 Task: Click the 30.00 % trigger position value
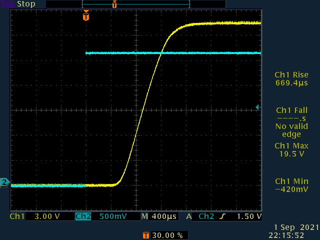[167, 234]
